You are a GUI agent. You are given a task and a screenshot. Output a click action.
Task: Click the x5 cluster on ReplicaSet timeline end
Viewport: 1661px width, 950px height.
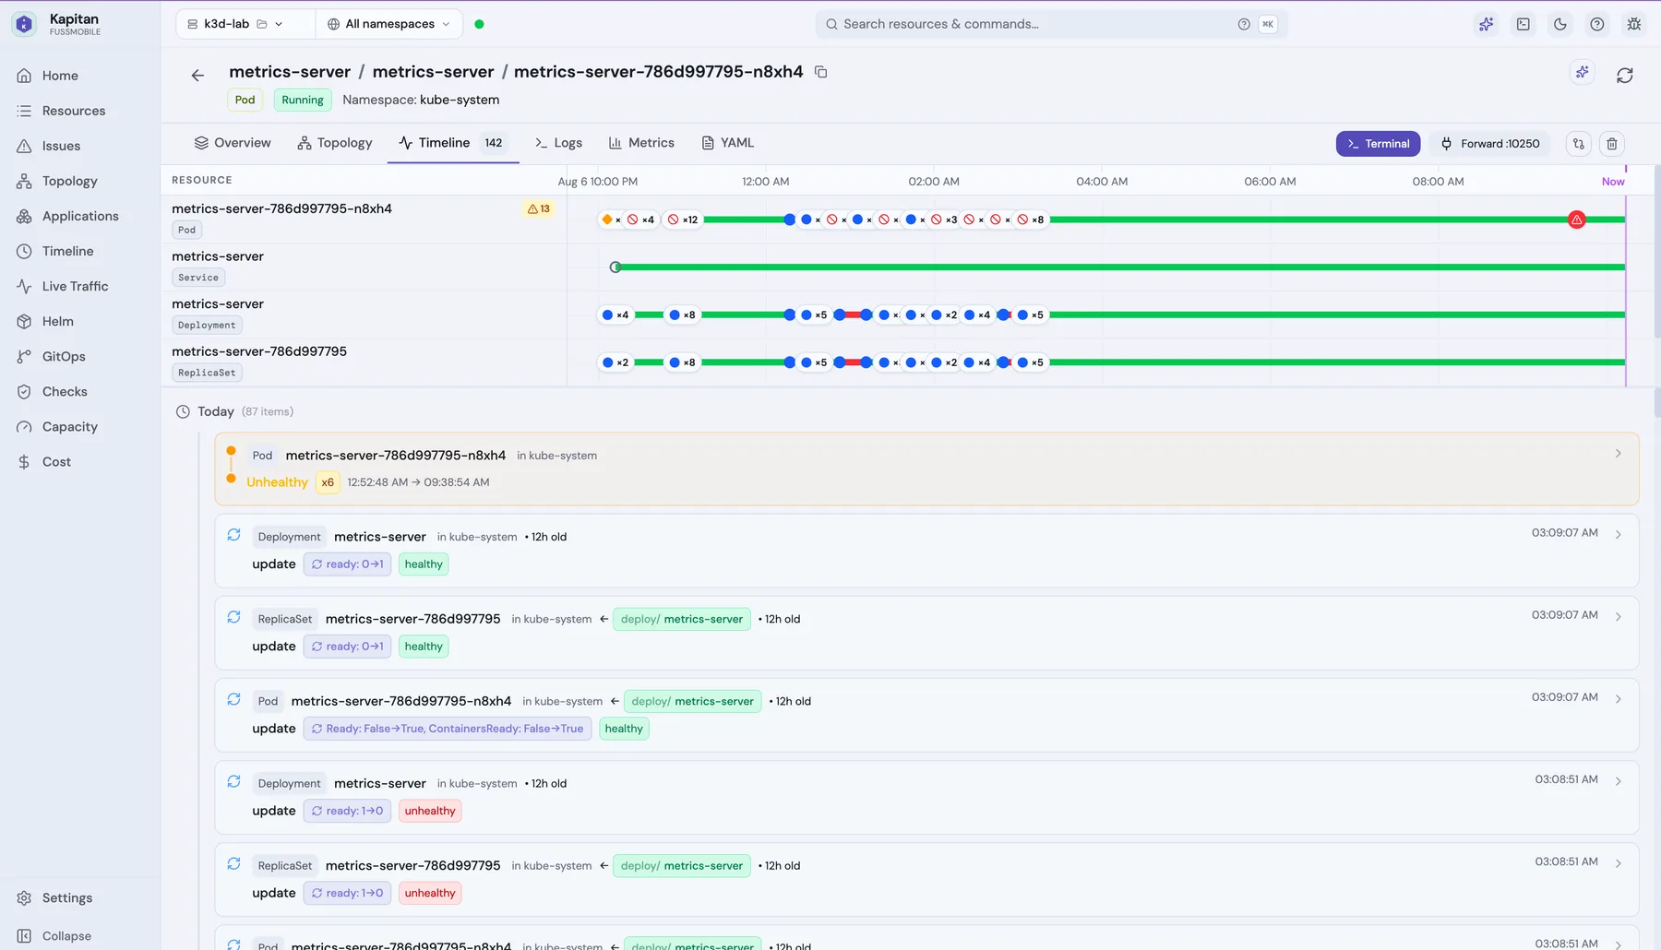pyautogui.click(x=1031, y=362)
